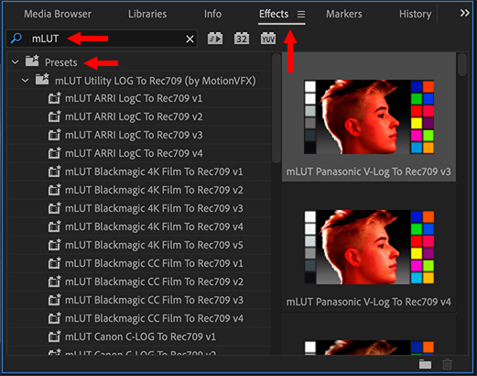This screenshot has height=376, width=477.
Task: Select mLUT Blackmagic 4K Film To Rec709 v3
Action: (154, 208)
